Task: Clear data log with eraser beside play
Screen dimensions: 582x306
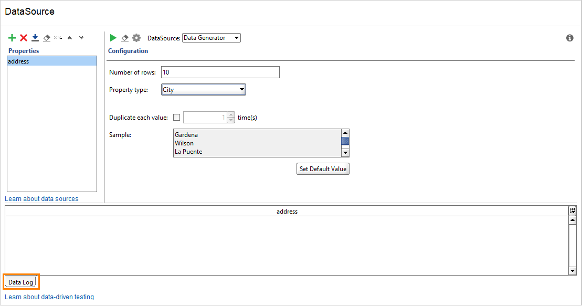Action: (x=125, y=37)
